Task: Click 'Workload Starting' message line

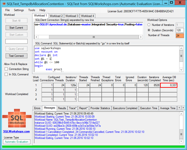Action: 65,117
